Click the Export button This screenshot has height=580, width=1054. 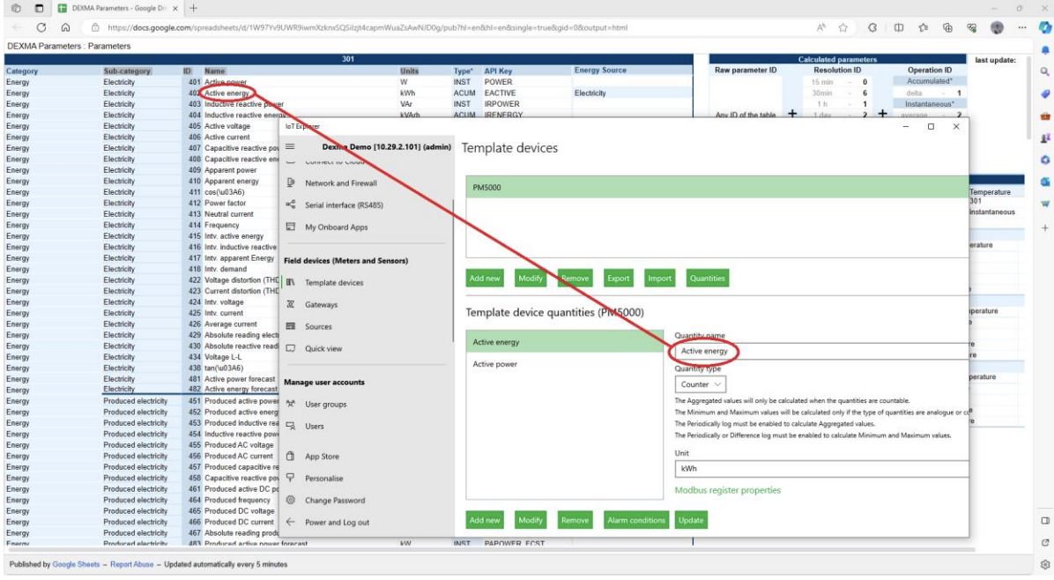click(618, 279)
